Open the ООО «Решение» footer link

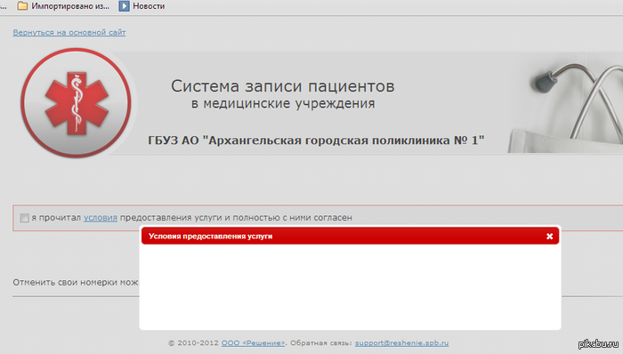click(x=253, y=343)
